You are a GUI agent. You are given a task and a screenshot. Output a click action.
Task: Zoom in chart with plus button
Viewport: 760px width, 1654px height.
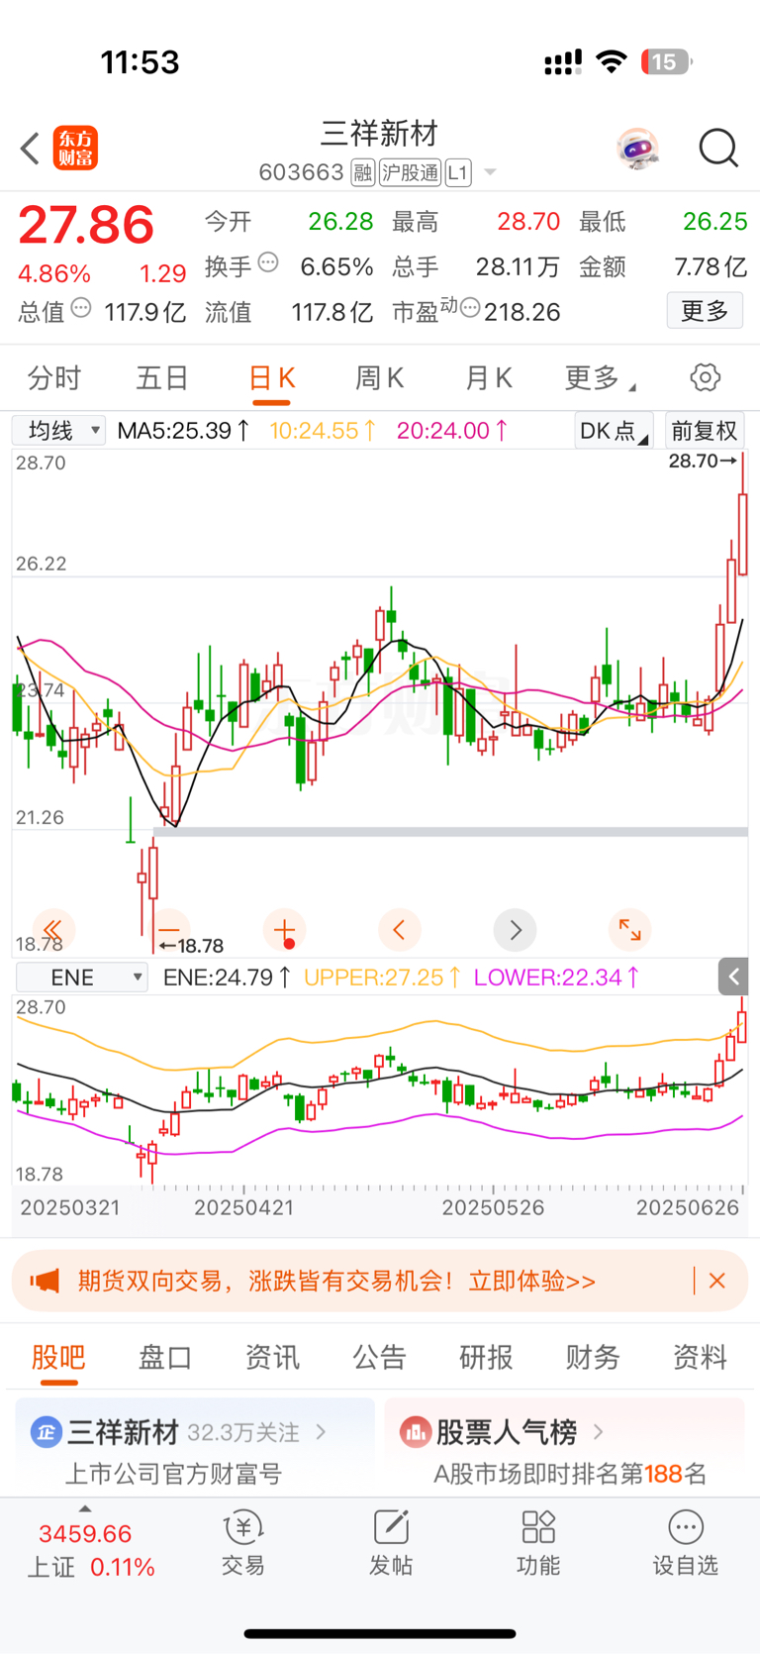[x=285, y=930]
